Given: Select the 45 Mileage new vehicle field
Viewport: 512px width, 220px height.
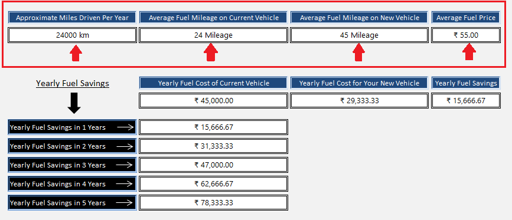Looking at the screenshot, I should [359, 35].
